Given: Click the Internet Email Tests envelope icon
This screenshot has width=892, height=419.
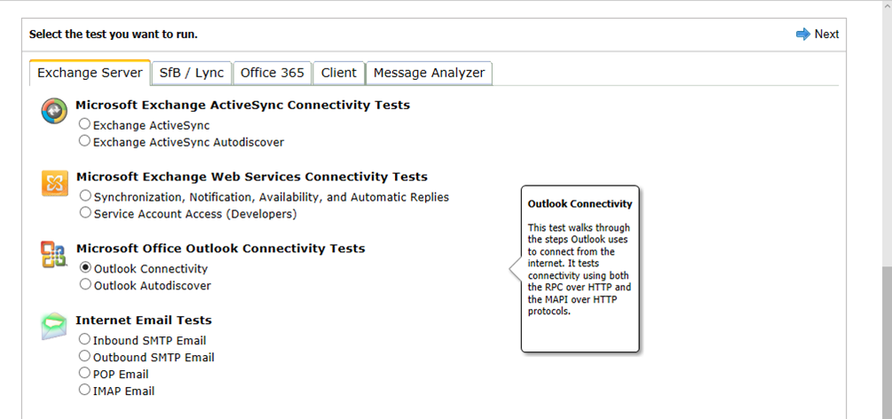Looking at the screenshot, I should [54, 326].
